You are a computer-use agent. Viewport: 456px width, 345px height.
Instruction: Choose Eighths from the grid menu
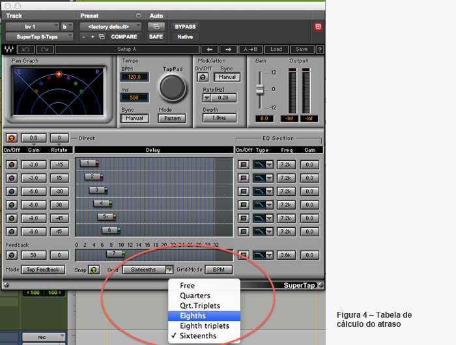pos(204,316)
